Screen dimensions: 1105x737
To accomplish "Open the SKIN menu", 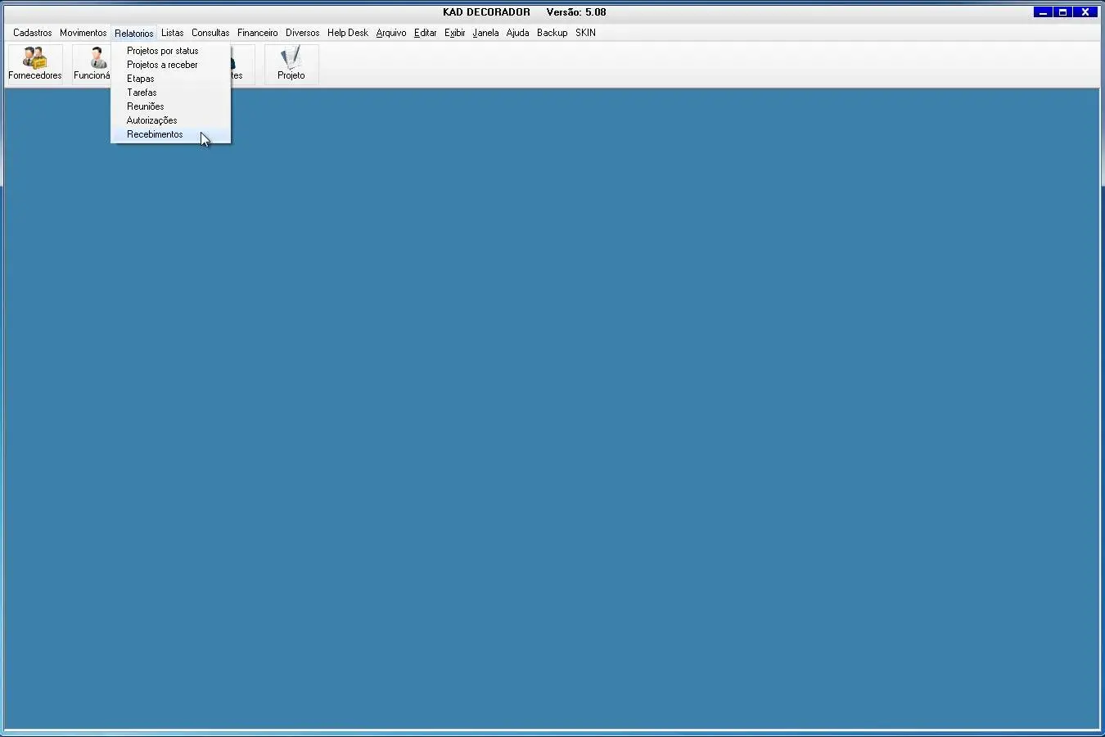I will click(585, 33).
